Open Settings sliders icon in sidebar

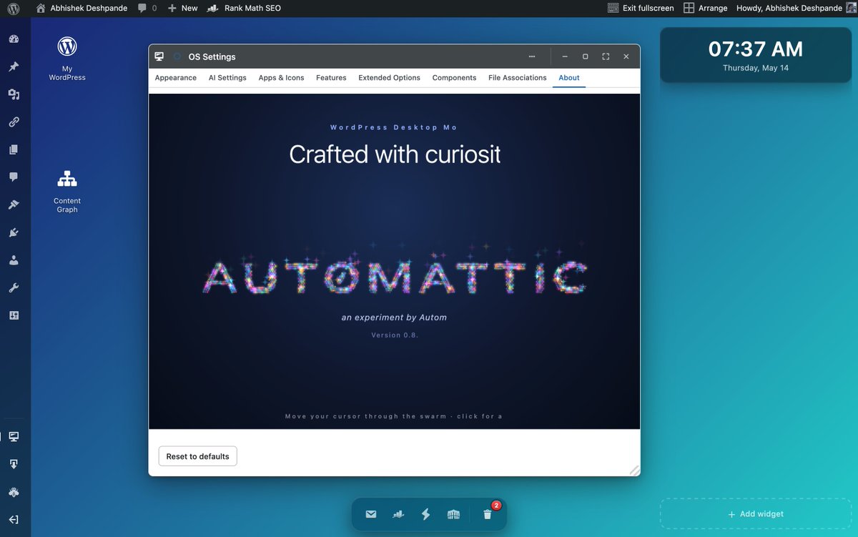point(14,315)
